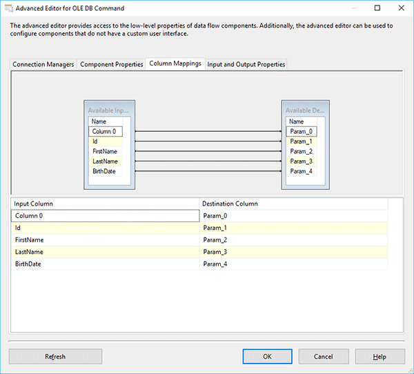Open Input Column dropdown for Column 0 row

coord(105,216)
